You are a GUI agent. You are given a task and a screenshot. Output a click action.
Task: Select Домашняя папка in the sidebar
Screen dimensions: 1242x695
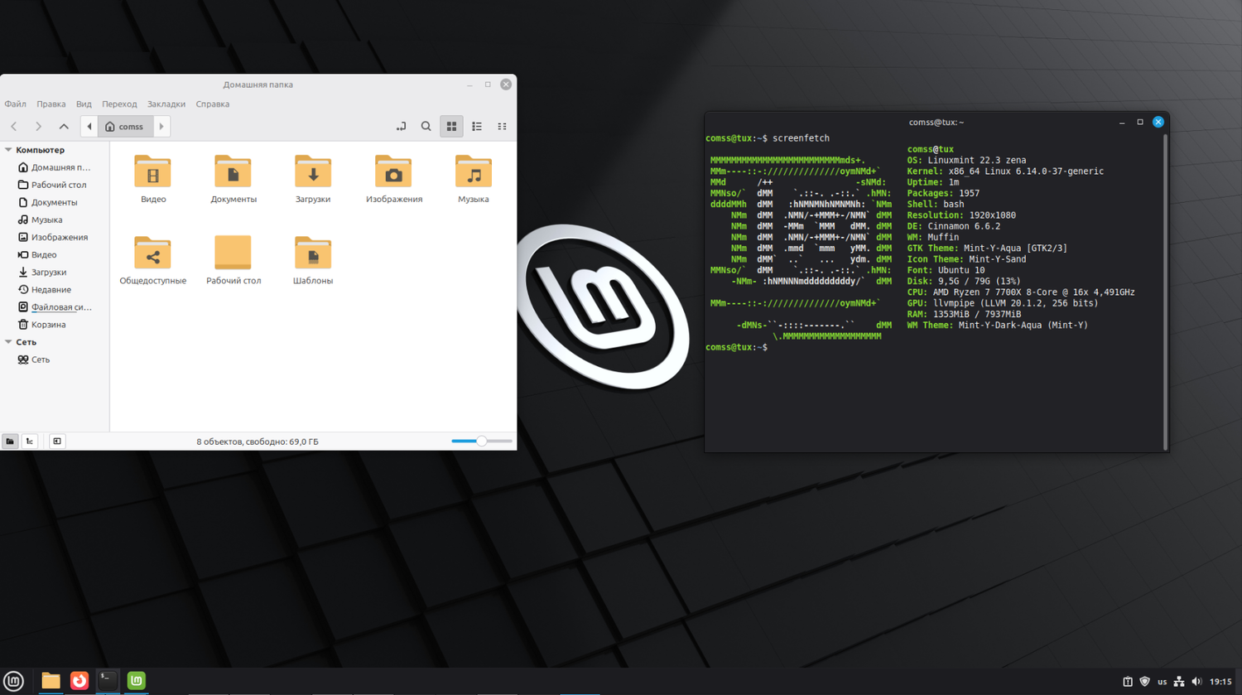(55, 167)
